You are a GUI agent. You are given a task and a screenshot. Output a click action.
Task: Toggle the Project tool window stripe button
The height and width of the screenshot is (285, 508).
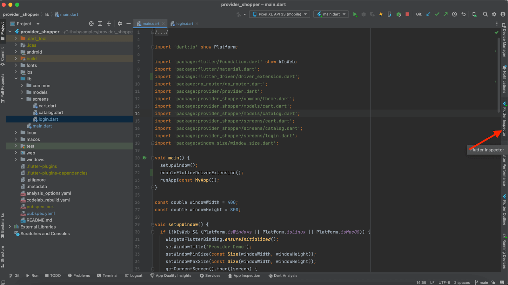(3, 30)
